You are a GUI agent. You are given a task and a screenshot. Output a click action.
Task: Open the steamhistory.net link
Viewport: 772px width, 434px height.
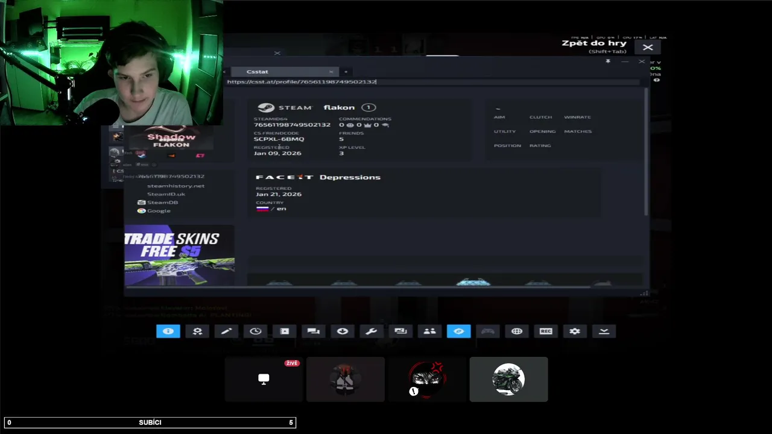click(176, 186)
